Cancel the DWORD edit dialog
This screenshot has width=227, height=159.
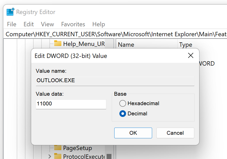[x=175, y=133]
